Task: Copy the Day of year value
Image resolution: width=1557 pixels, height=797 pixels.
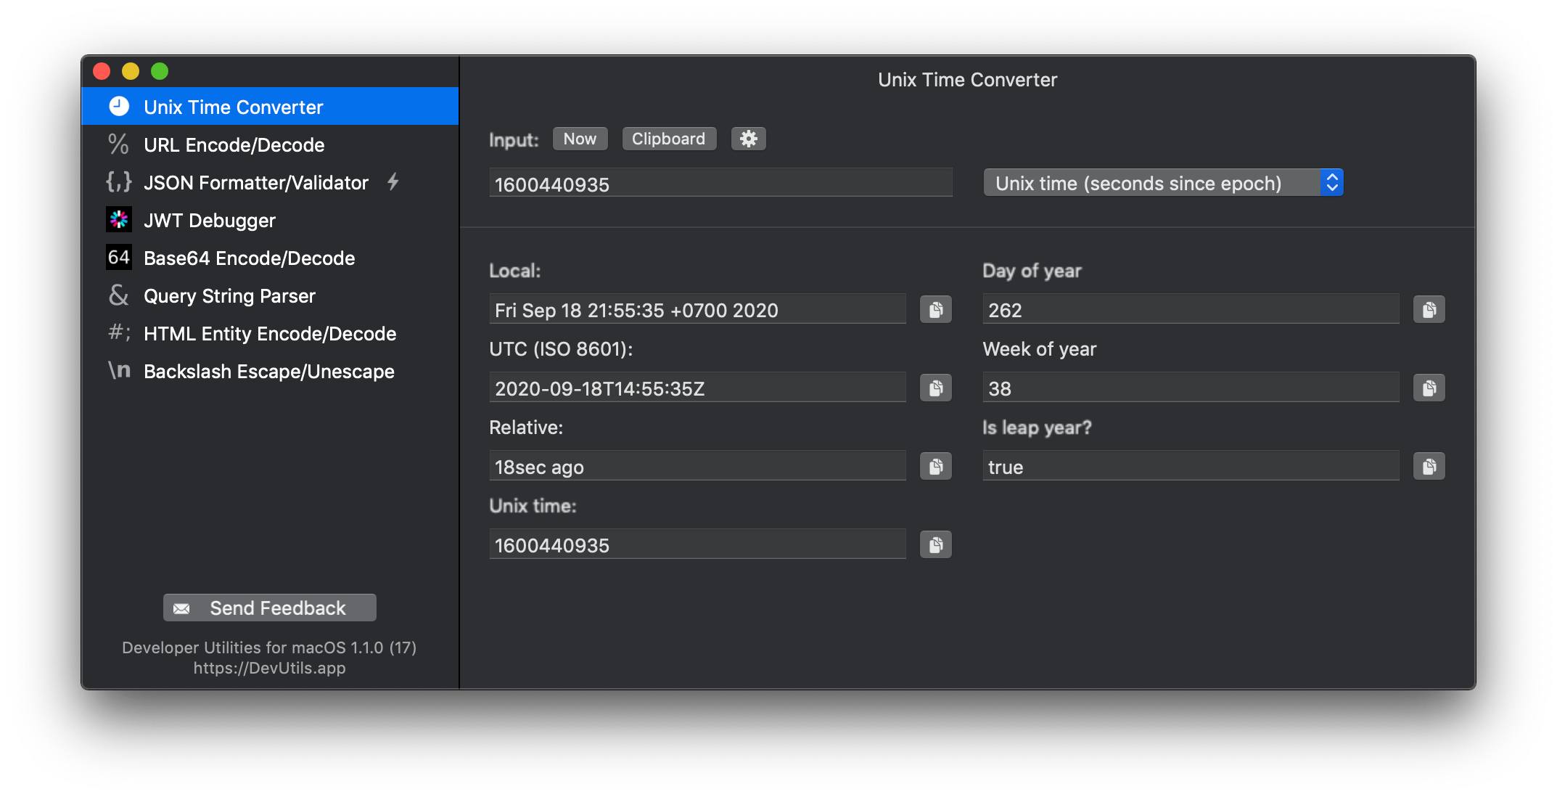Action: [1429, 310]
